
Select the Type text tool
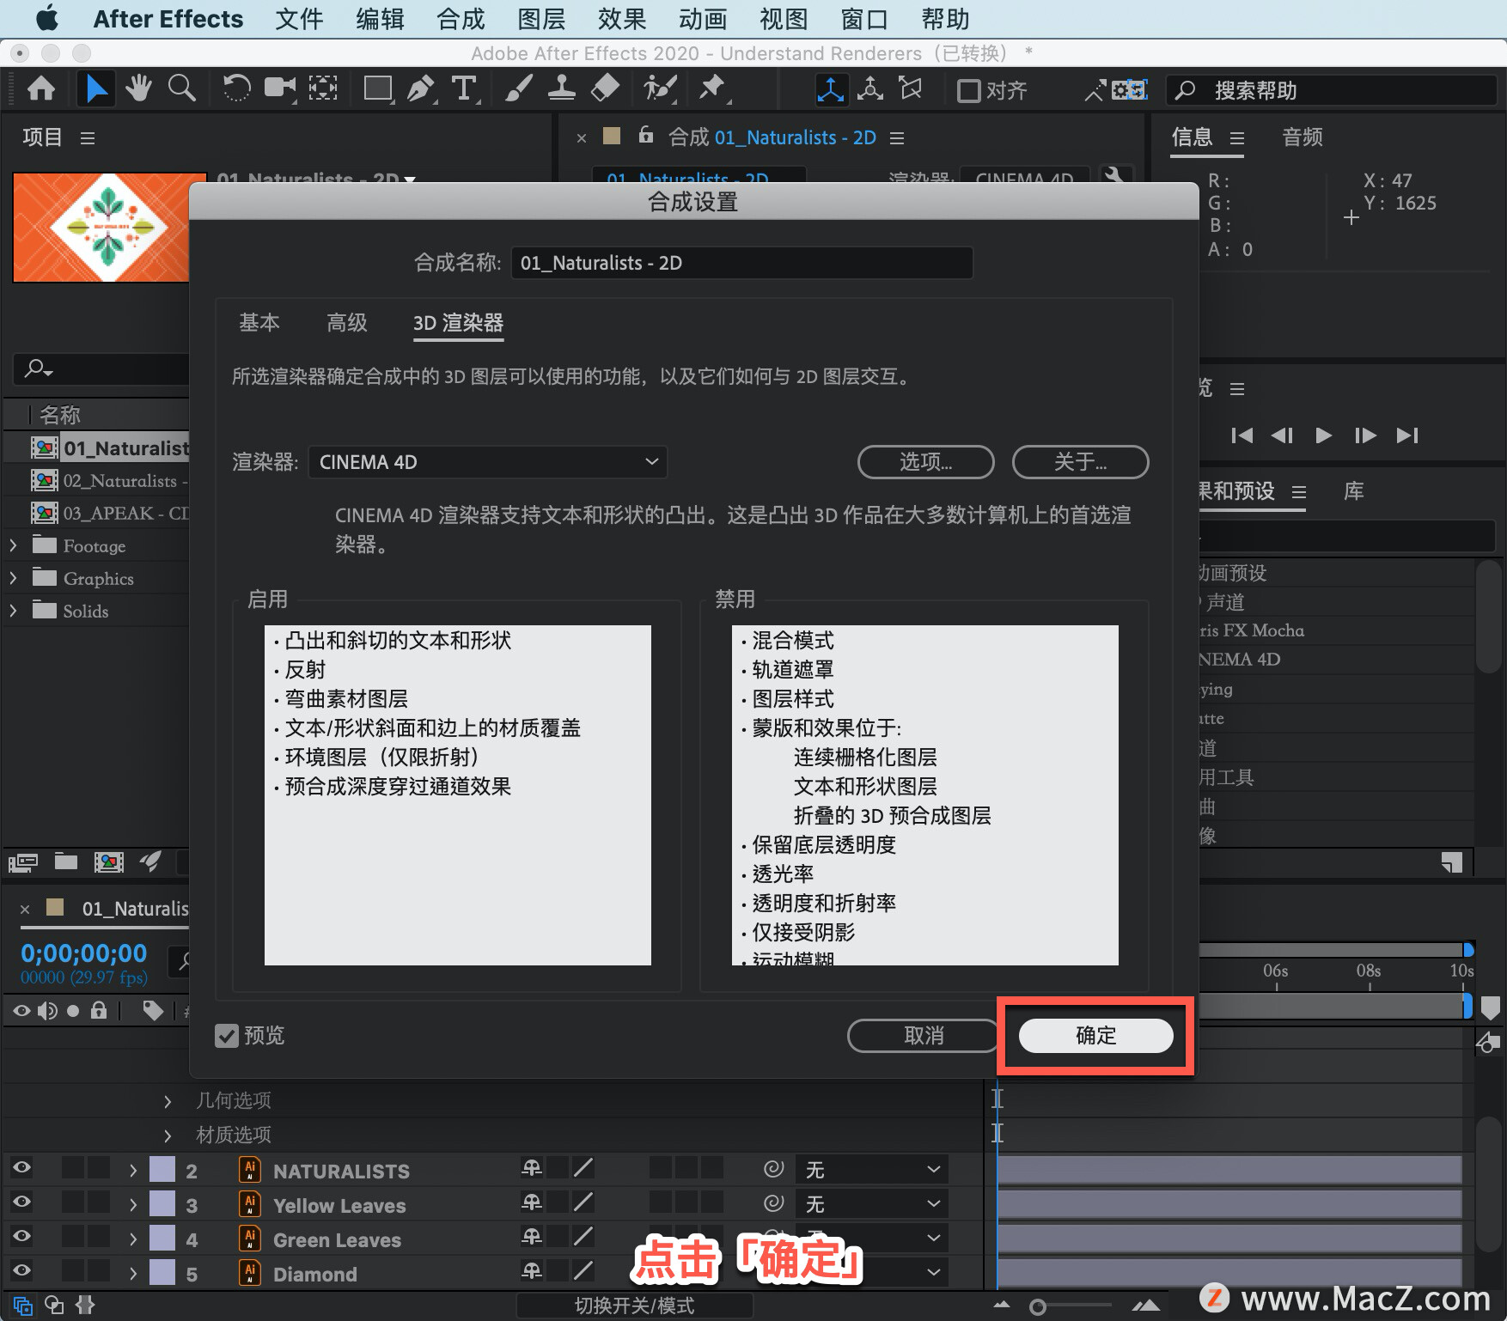click(x=464, y=88)
